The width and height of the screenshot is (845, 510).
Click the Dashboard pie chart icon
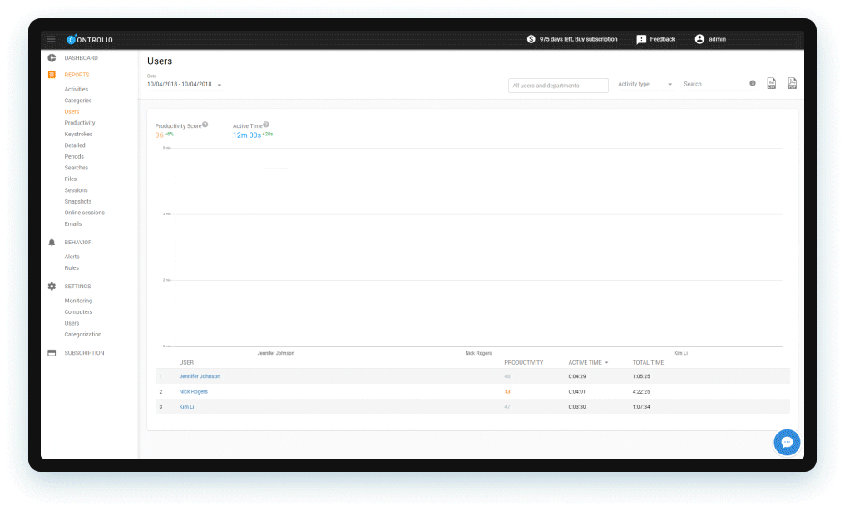pos(52,58)
